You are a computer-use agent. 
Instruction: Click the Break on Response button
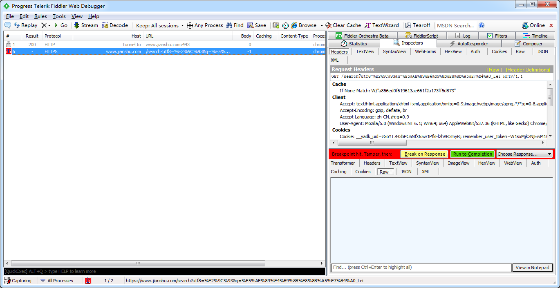click(x=425, y=154)
